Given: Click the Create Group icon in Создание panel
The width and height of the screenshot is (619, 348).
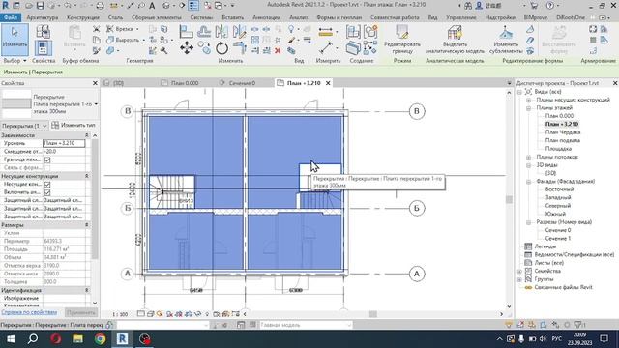Looking at the screenshot, I should (x=370, y=32).
